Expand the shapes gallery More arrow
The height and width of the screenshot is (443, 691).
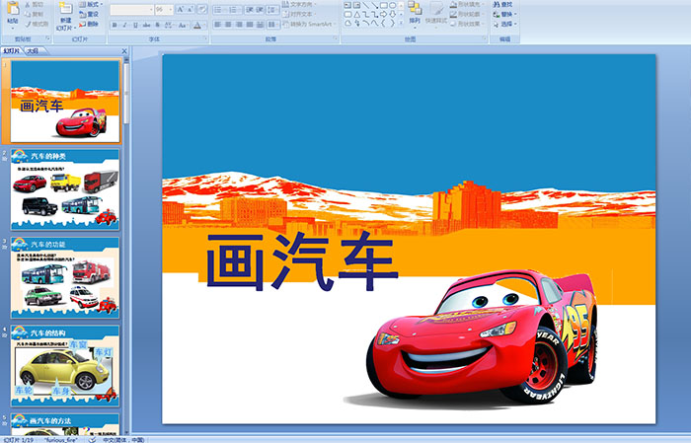coord(401,23)
